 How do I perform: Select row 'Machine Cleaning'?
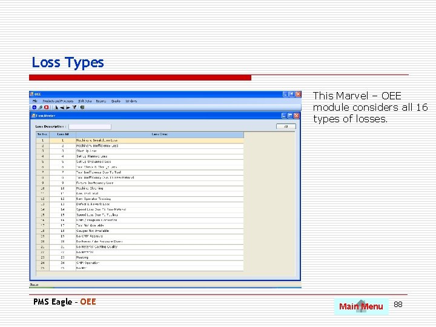pos(140,188)
